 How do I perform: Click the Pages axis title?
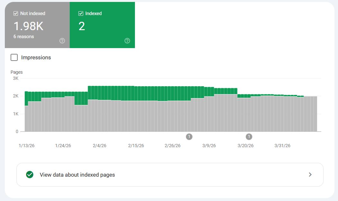tap(17, 72)
